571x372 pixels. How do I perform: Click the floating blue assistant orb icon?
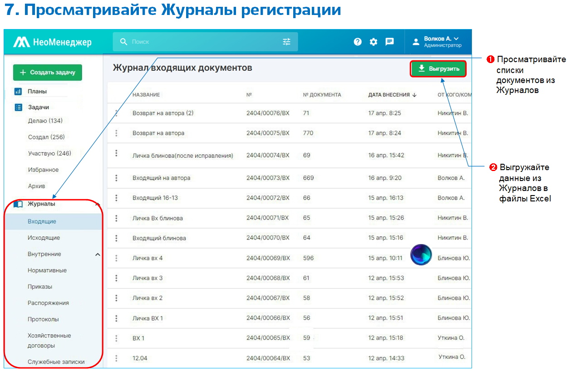421,255
